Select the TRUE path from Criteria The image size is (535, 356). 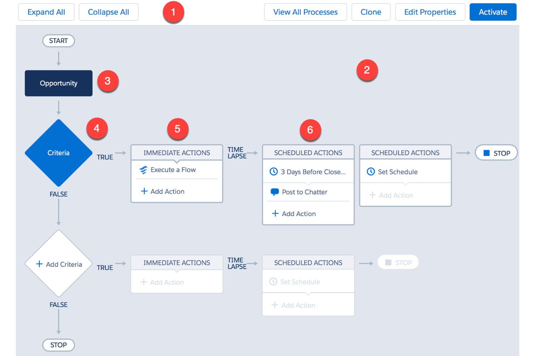104,157
